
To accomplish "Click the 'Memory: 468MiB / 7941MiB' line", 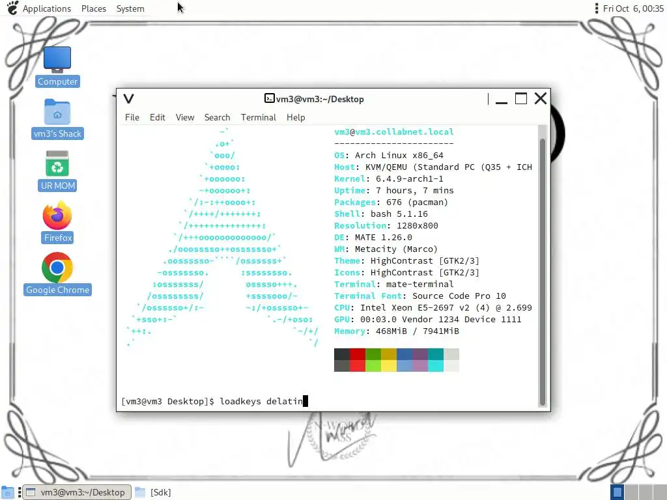I will point(397,331).
